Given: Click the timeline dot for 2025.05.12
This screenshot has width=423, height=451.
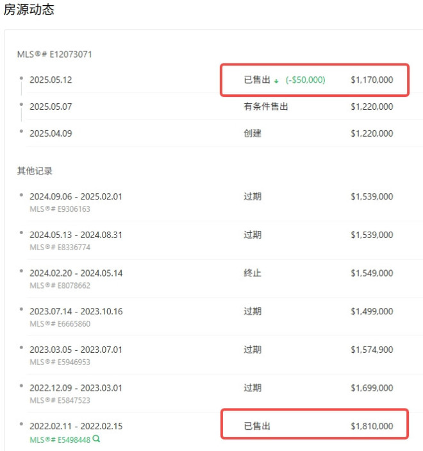Looking at the screenshot, I should 21,79.
